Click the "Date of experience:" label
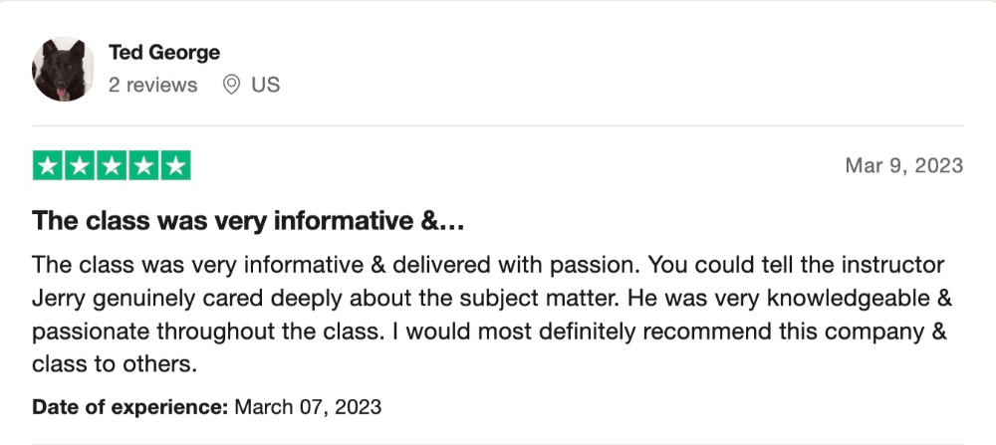This screenshot has width=996, height=445. click(x=130, y=406)
